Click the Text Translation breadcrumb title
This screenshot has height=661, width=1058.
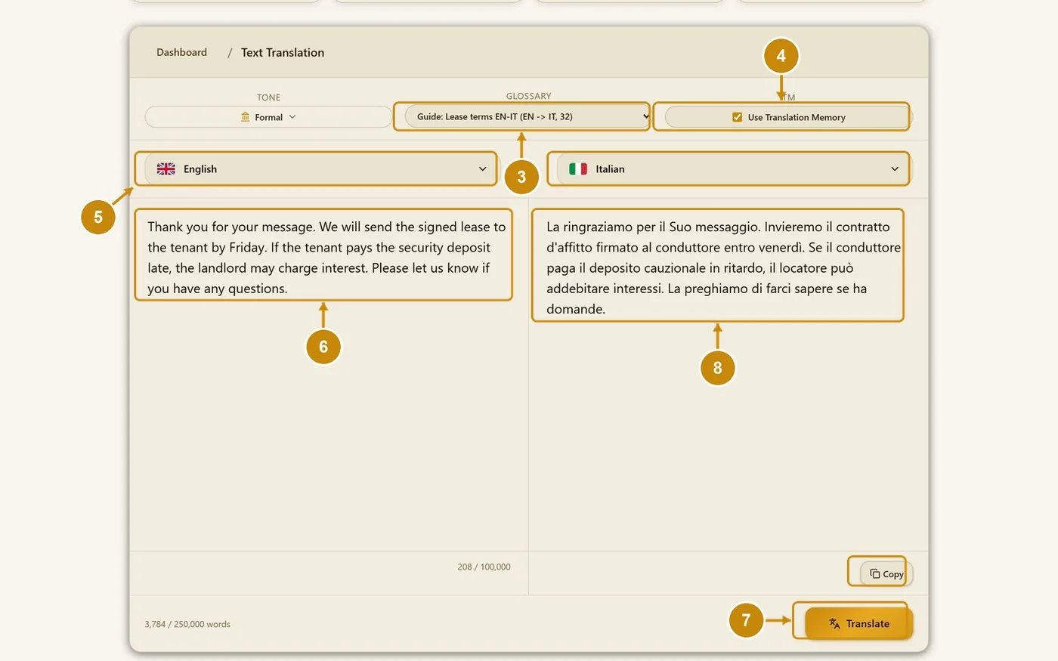(283, 52)
